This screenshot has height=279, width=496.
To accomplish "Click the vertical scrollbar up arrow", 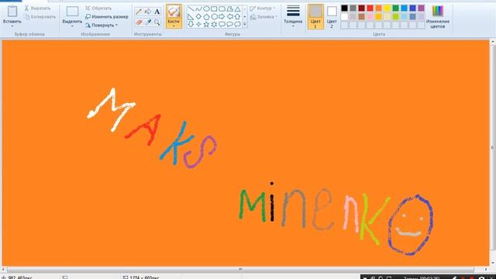I will pyautogui.click(x=493, y=42).
